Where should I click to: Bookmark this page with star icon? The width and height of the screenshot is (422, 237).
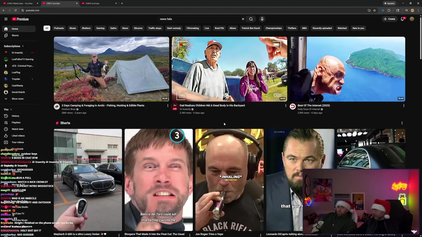(x=375, y=11)
